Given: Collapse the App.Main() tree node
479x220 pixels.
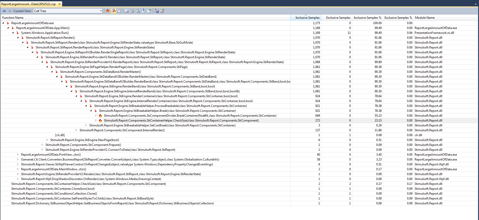Looking at the screenshot, I should pos(8,28).
